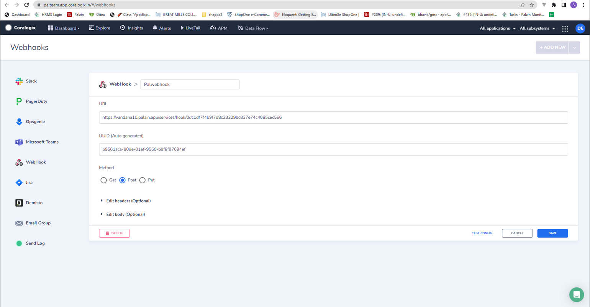Open the Dashboard dropdown menu
The height and width of the screenshot is (307, 590).
click(x=64, y=28)
